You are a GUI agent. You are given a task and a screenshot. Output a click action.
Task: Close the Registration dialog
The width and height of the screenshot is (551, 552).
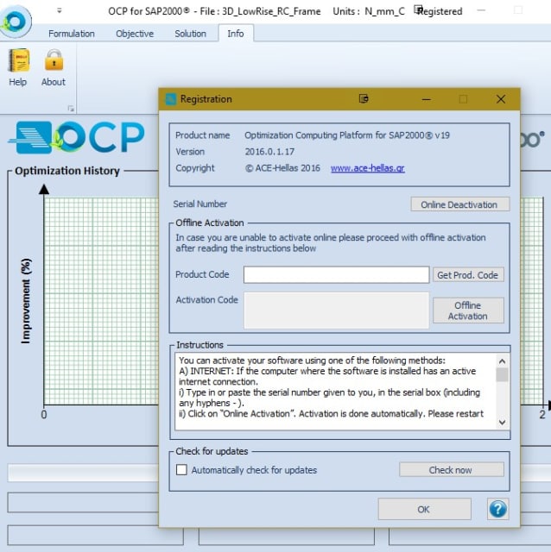(501, 99)
